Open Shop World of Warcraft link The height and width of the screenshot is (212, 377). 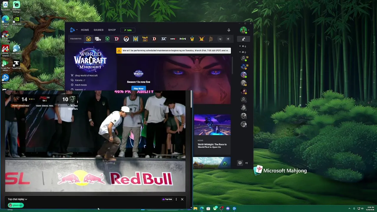click(x=84, y=75)
